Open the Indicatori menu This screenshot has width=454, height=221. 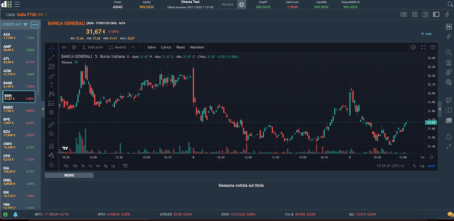pyautogui.click(x=92, y=47)
